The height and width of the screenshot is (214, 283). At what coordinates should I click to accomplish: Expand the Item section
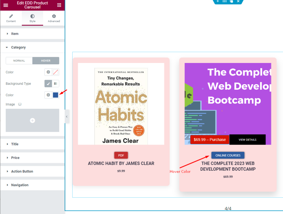click(33, 34)
